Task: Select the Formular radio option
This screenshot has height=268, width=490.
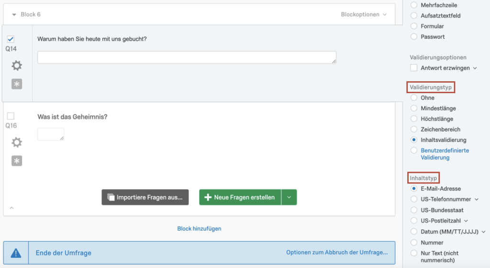Action: click(x=414, y=26)
